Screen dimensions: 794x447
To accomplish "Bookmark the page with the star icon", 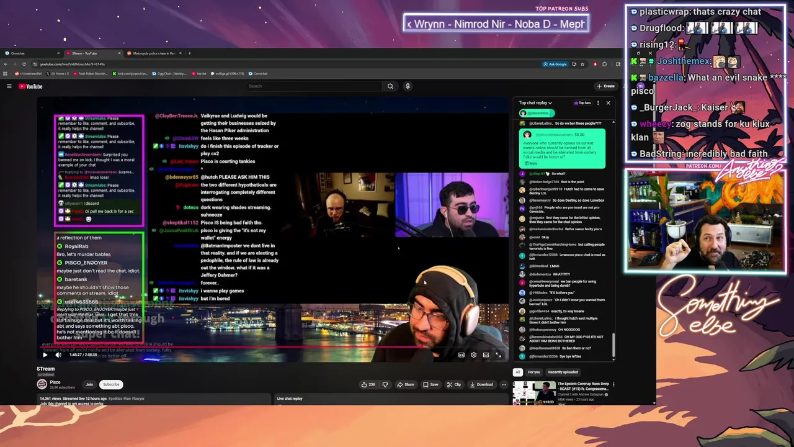I will (x=582, y=64).
